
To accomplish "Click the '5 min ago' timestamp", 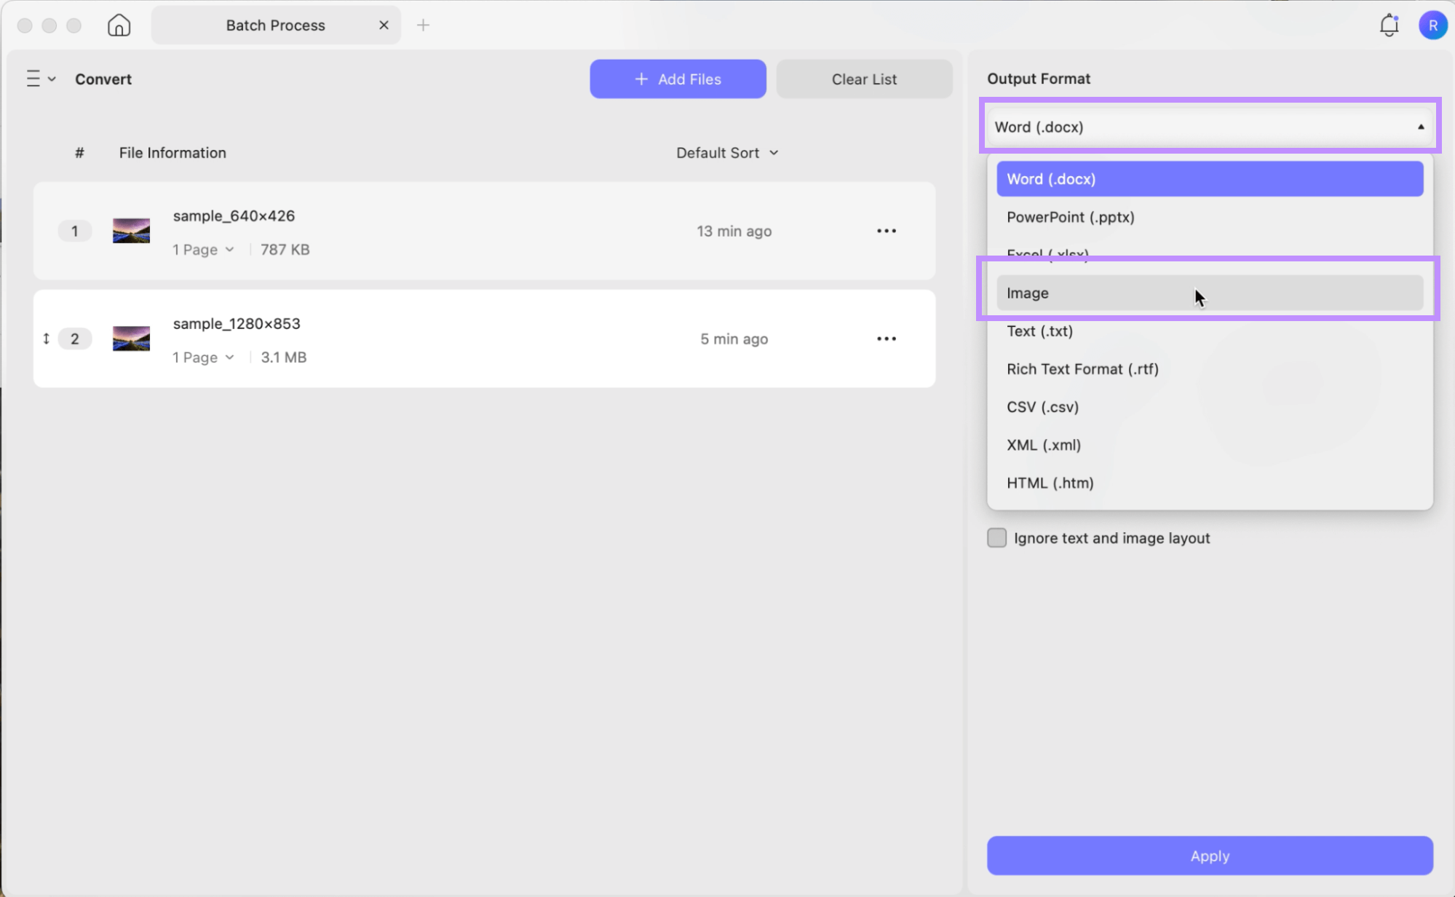I will coord(734,339).
